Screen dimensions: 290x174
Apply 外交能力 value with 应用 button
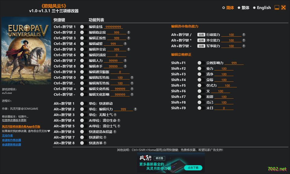[201, 40]
